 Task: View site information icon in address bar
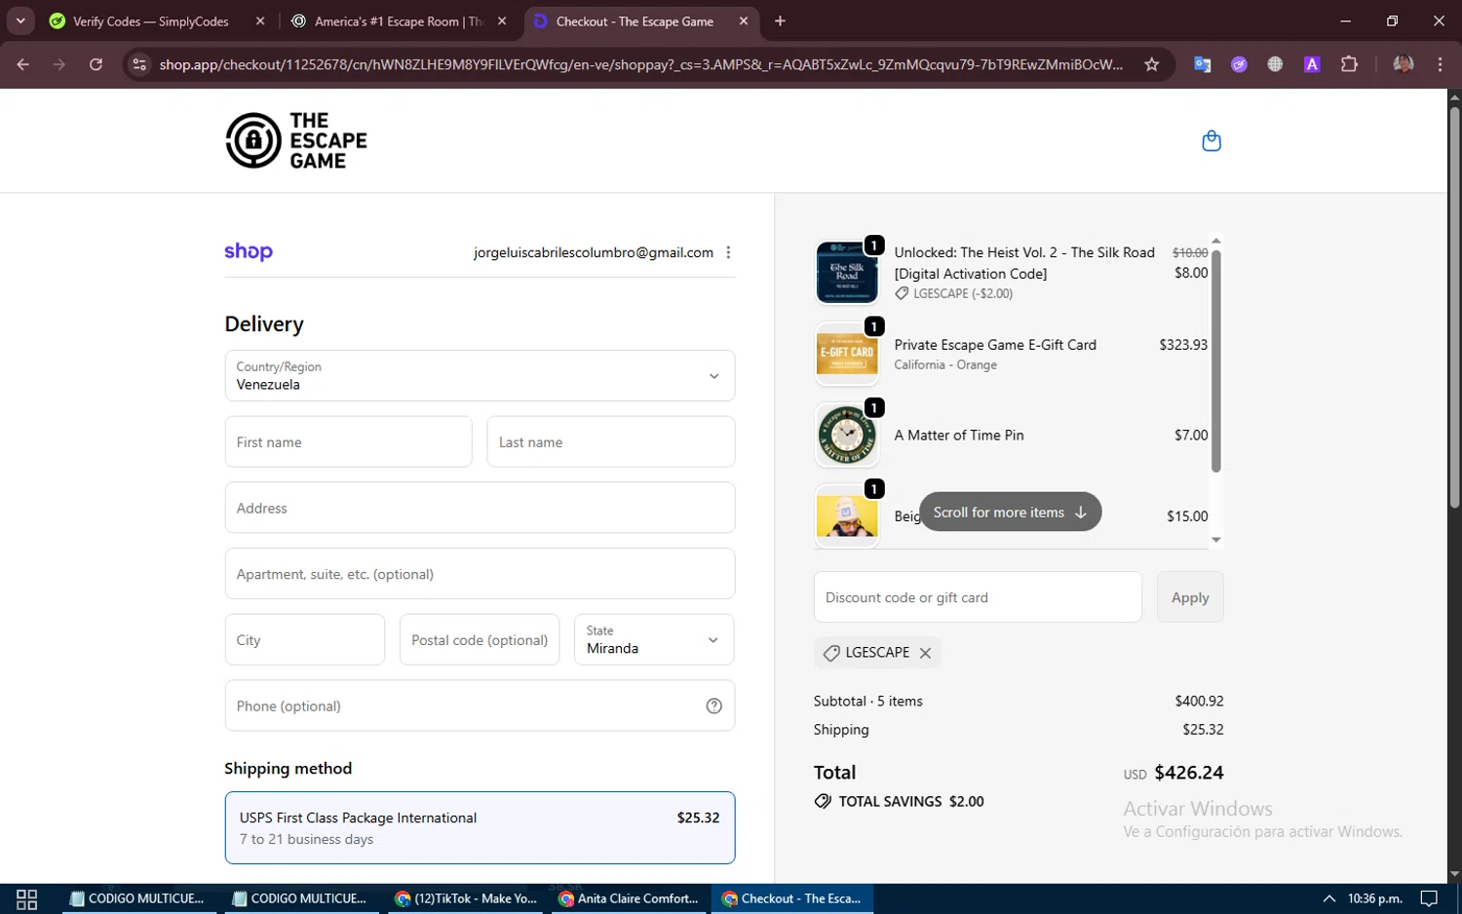(139, 64)
